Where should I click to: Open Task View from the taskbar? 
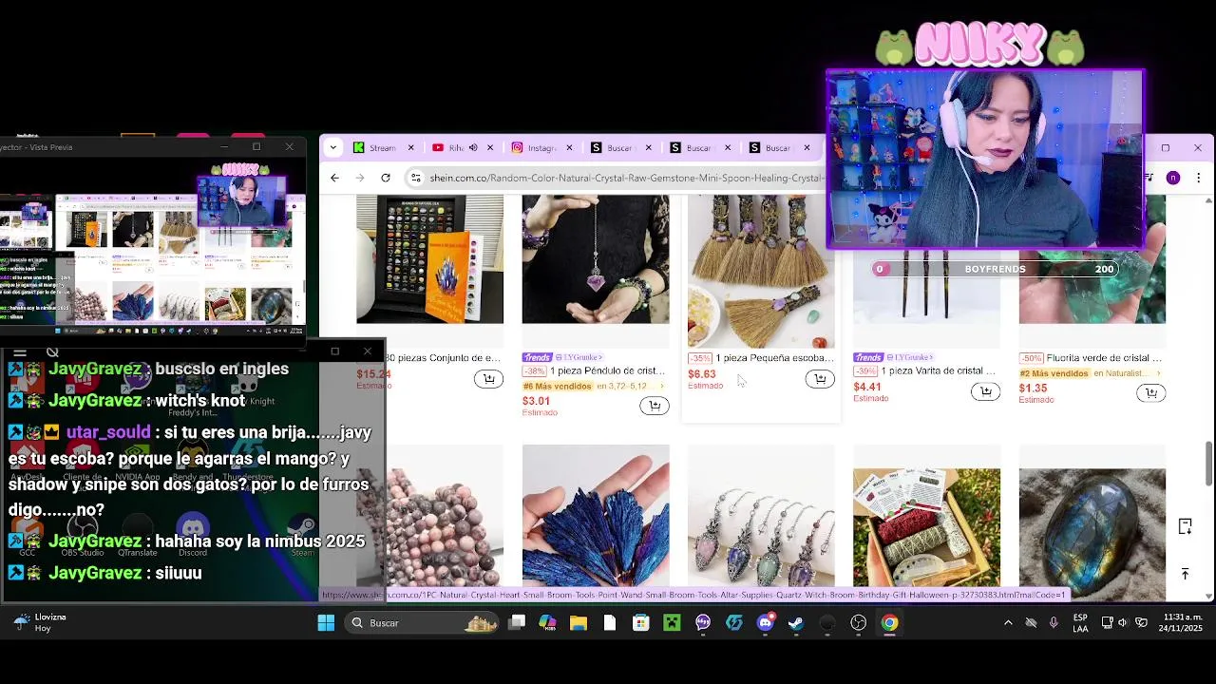517,623
